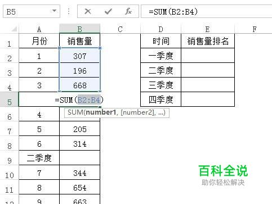Click the month 2 cell in column A

(x=39, y=70)
